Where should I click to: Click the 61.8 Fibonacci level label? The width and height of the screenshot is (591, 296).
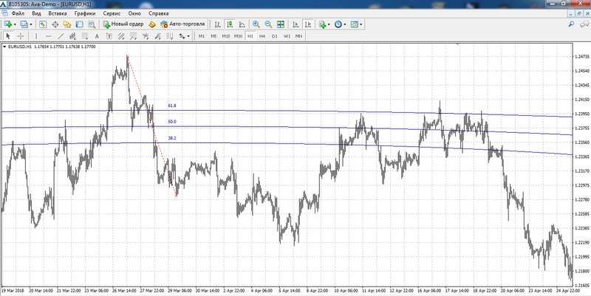pos(172,106)
